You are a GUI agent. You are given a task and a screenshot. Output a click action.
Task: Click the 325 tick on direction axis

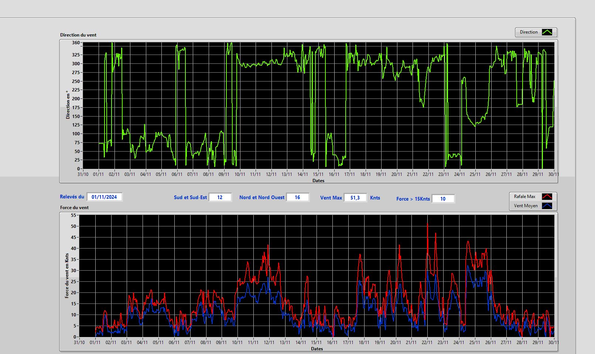(76, 55)
